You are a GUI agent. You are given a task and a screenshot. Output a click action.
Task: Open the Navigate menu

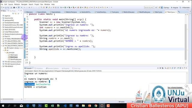(24, 4)
